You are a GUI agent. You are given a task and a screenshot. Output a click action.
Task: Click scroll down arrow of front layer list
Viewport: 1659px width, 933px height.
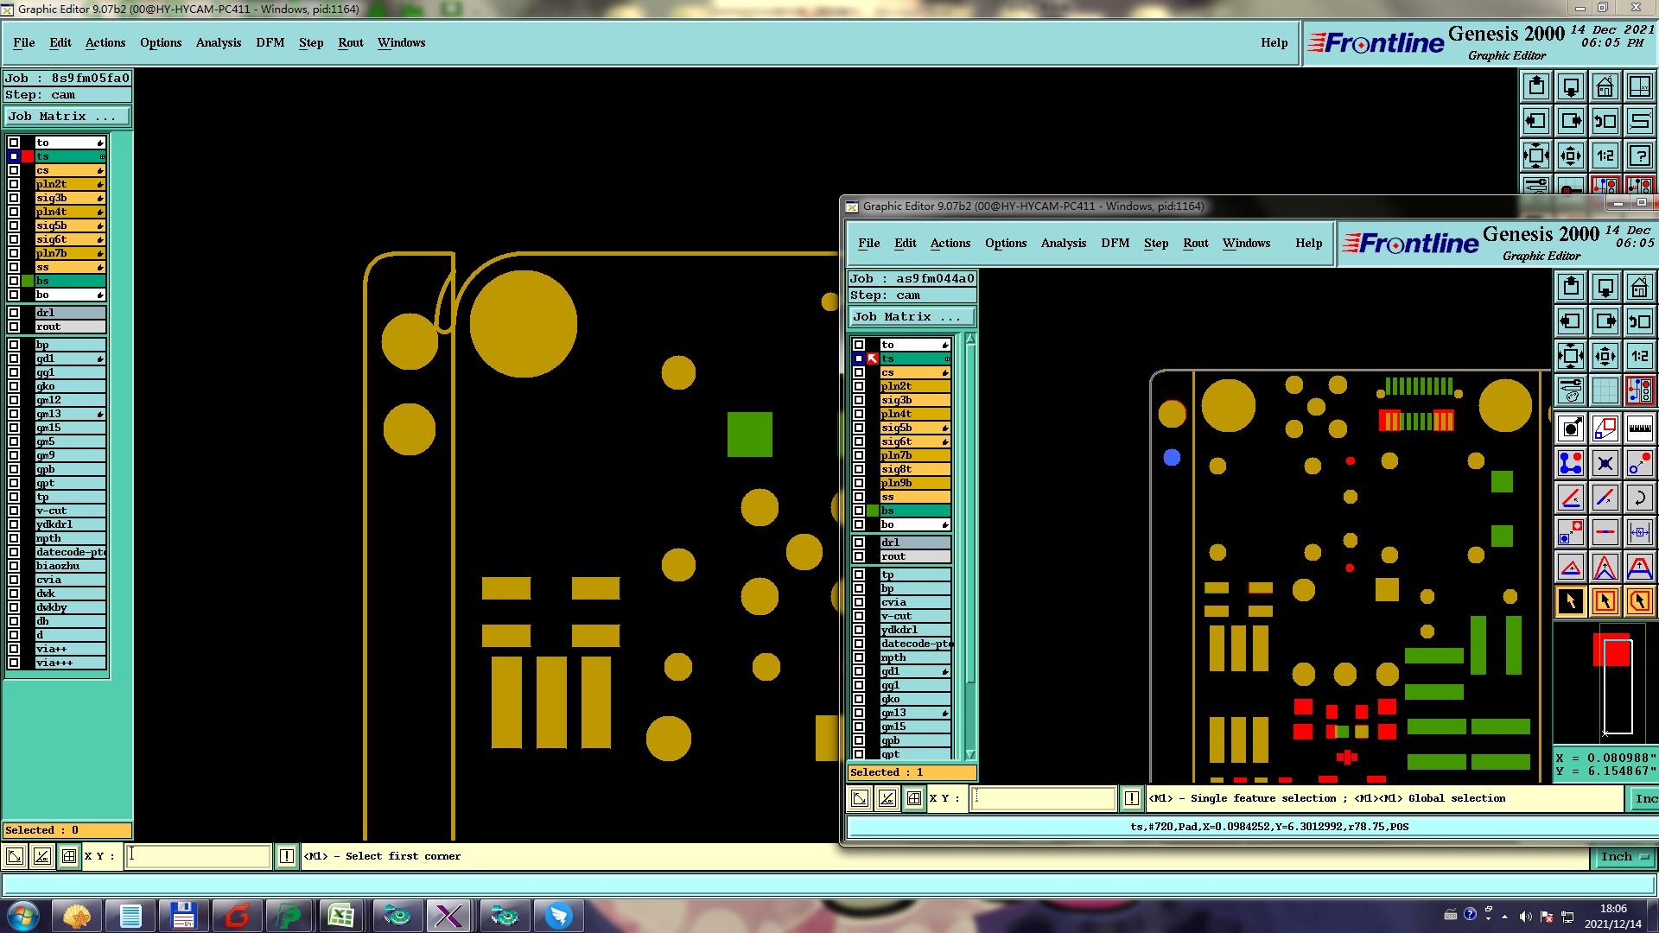970,754
